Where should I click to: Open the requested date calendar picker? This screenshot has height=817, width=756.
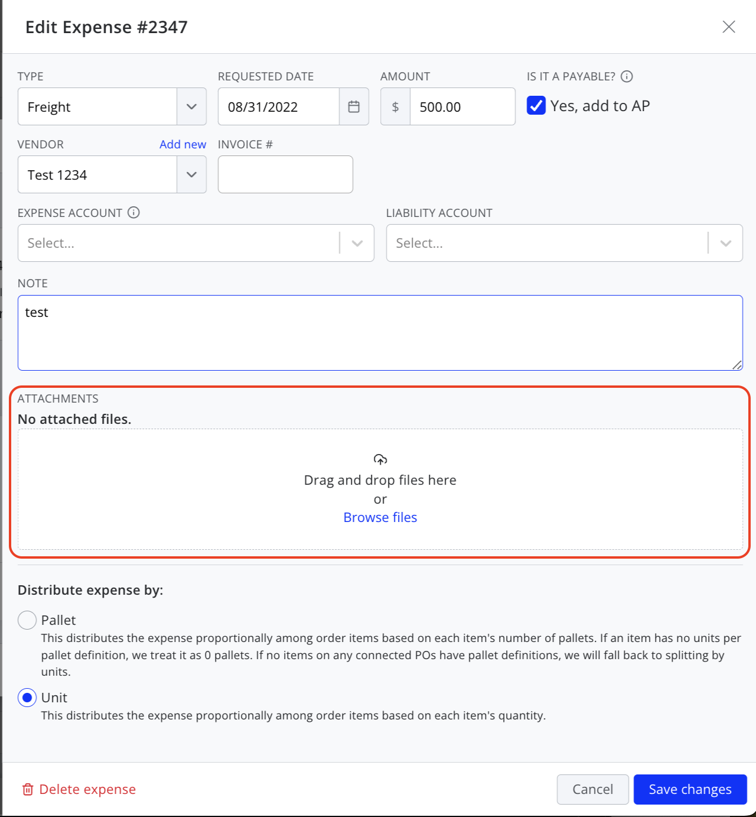tap(354, 106)
